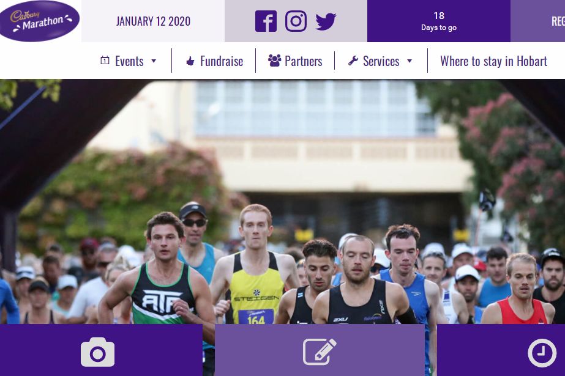
Task: Open the Instagram profile icon
Action: [x=296, y=21]
